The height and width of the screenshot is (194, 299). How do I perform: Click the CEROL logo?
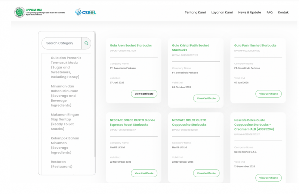click(86, 12)
